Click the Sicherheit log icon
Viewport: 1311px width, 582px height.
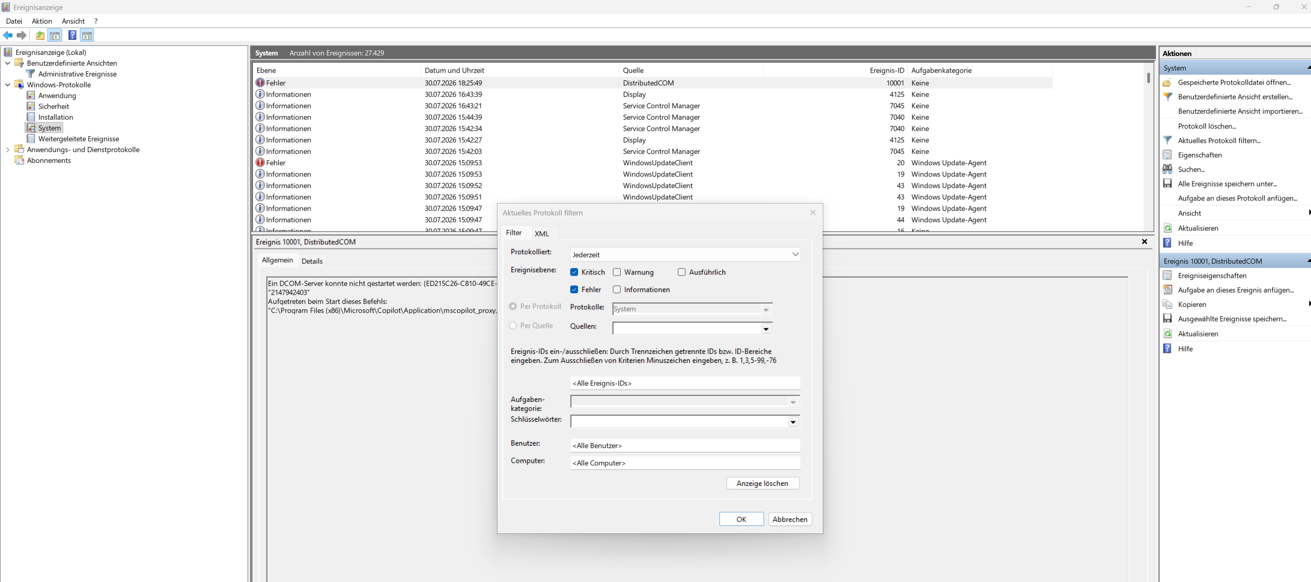(x=31, y=106)
